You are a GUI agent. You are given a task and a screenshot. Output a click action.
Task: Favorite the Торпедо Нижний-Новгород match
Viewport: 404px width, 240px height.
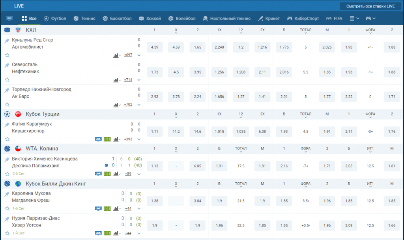coord(7,105)
